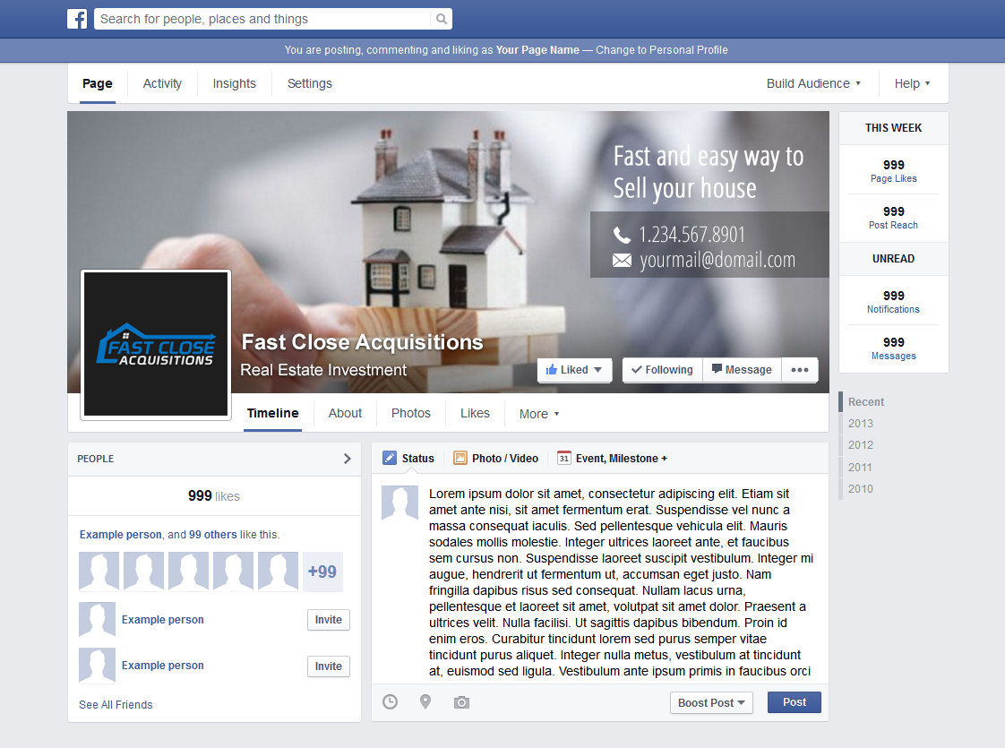Open the three-dots more actions button
The height and width of the screenshot is (748, 1005).
pyautogui.click(x=800, y=370)
